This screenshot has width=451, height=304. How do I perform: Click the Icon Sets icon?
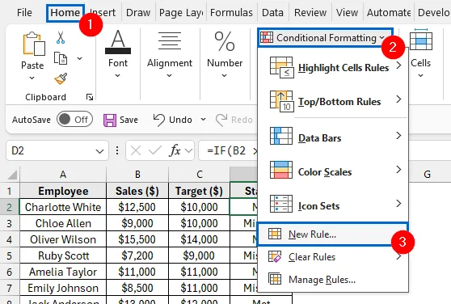[x=281, y=204]
